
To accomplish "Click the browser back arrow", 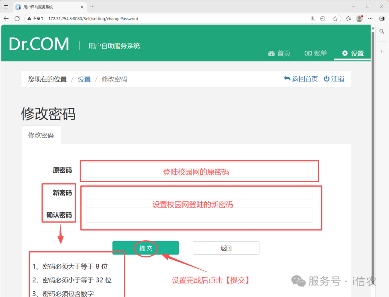I will (x=6, y=19).
